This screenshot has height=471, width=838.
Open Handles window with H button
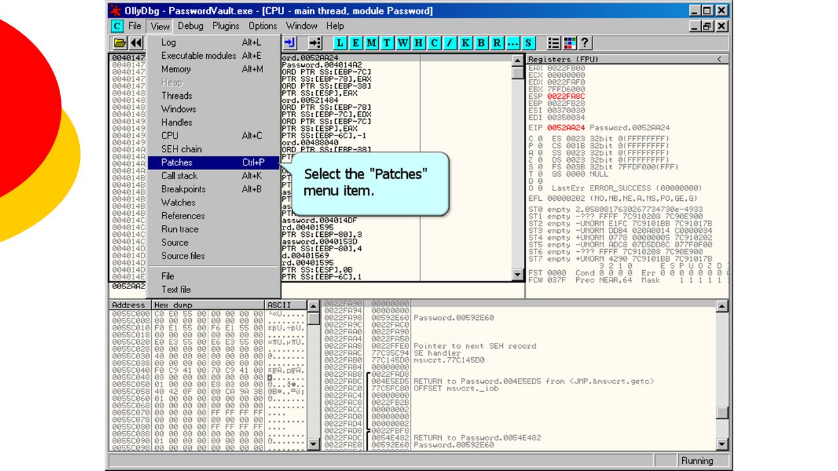(x=419, y=43)
